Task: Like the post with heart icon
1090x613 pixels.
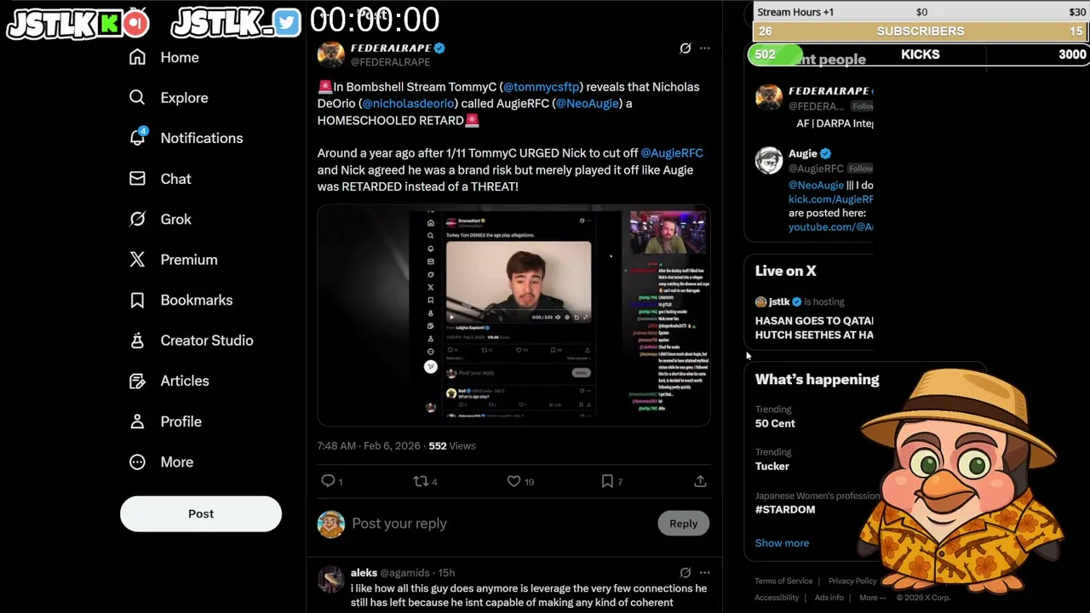Action: pyautogui.click(x=513, y=481)
